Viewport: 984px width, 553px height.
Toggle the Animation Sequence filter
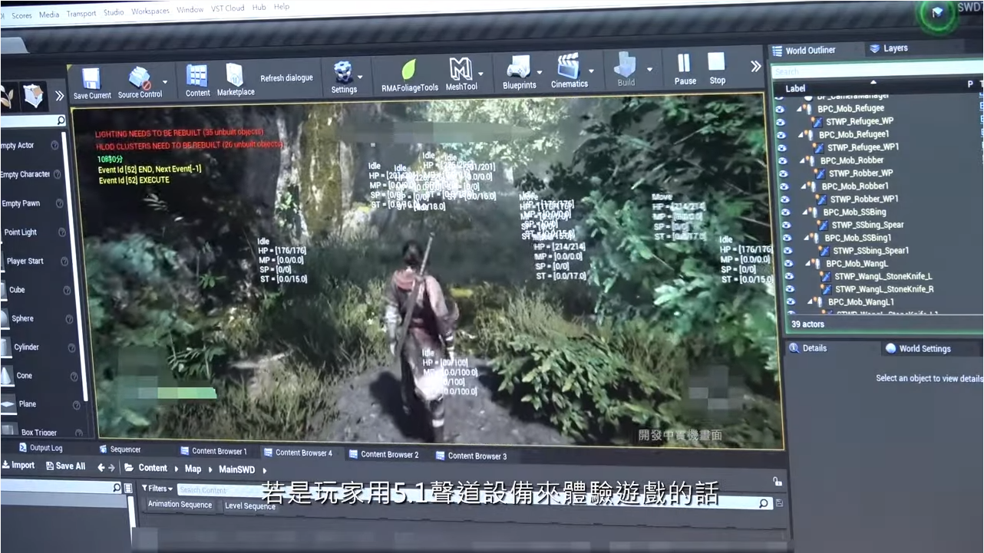(x=180, y=505)
